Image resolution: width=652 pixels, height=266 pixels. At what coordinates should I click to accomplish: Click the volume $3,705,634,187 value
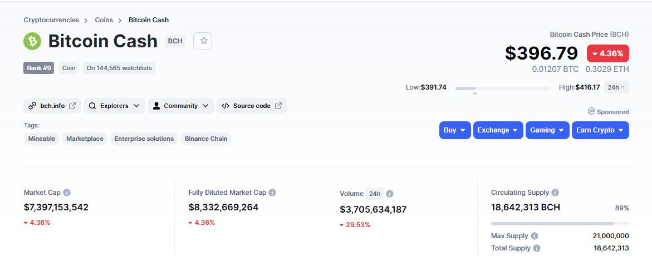[x=373, y=209]
